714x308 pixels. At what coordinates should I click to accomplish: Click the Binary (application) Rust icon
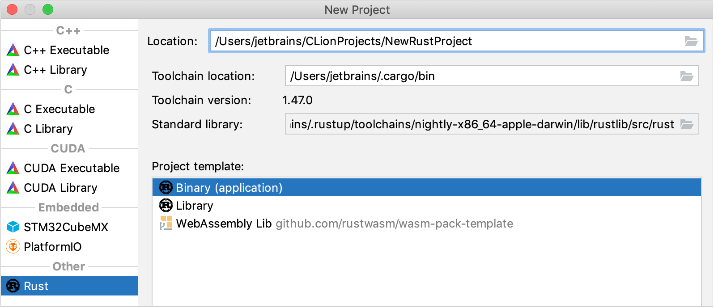point(166,187)
